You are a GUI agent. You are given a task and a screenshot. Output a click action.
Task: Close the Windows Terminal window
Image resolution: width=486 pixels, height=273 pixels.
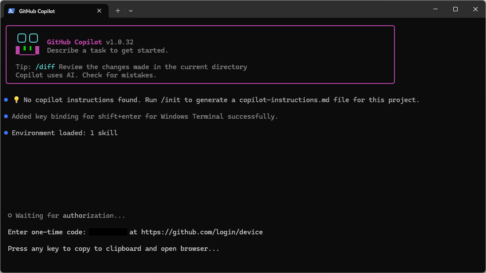(476, 9)
